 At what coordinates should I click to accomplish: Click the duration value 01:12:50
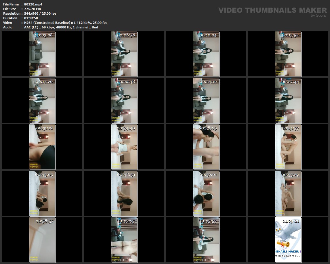point(31,18)
